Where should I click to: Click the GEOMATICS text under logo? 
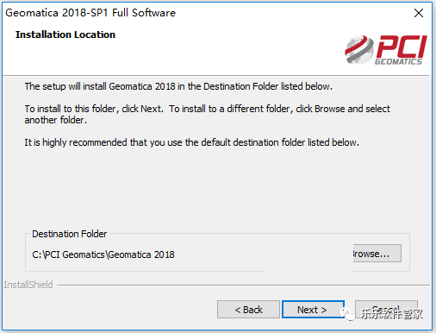[x=398, y=61]
